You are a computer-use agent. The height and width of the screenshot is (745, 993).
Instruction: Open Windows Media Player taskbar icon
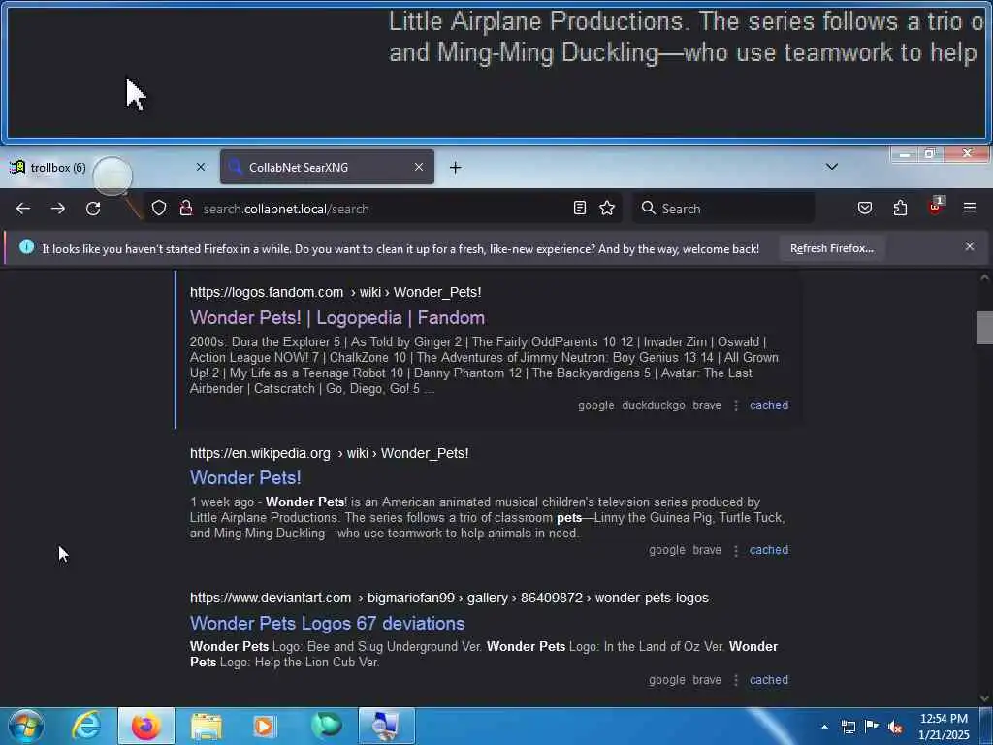click(x=264, y=726)
